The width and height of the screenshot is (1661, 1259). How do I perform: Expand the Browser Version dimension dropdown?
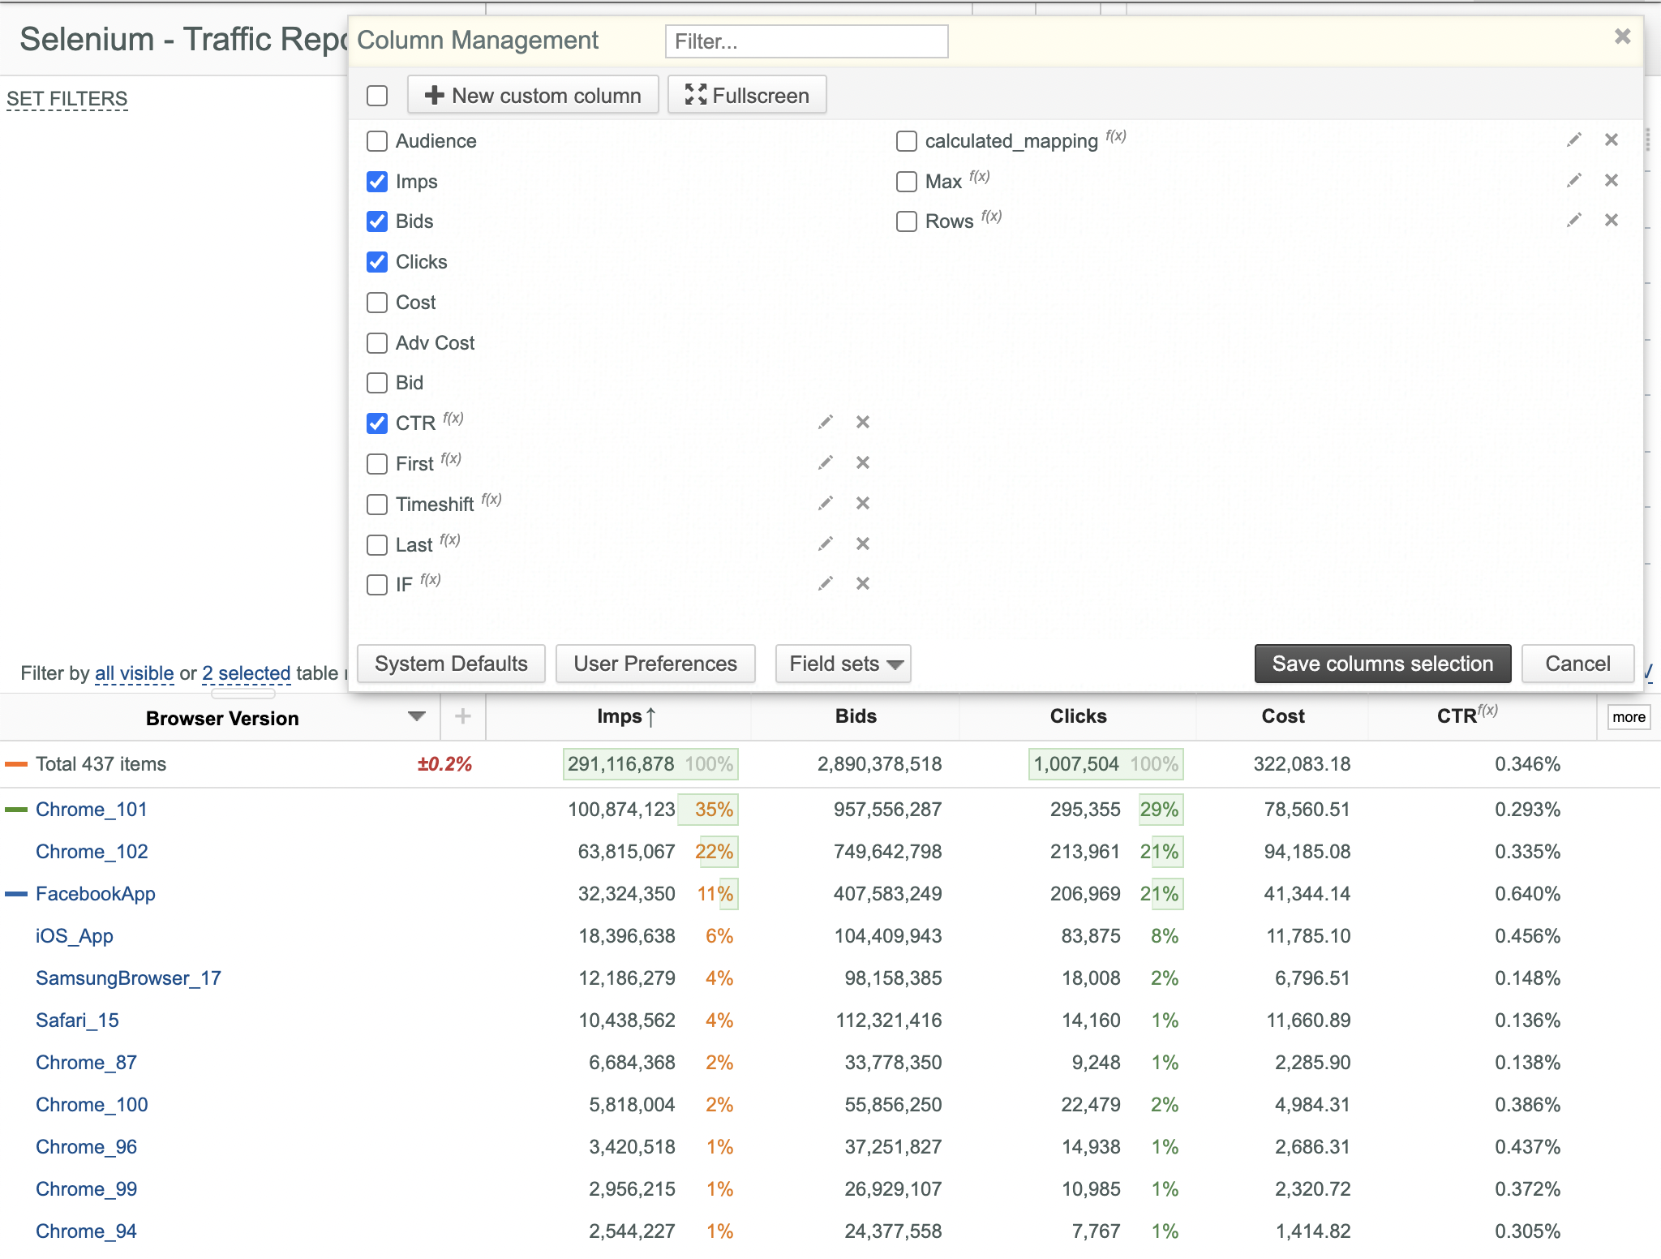(417, 716)
